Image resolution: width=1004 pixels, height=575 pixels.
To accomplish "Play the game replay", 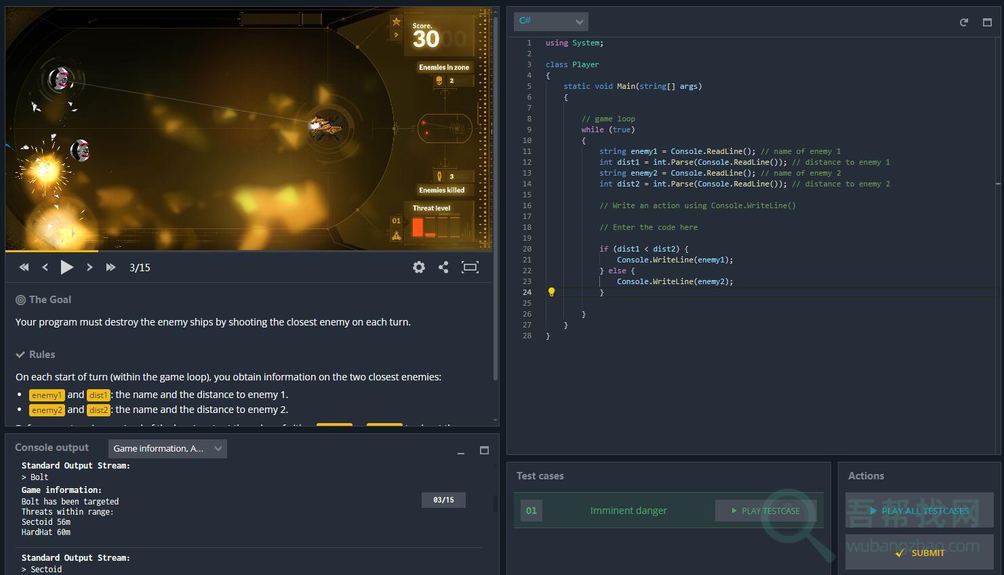I will 66,267.
